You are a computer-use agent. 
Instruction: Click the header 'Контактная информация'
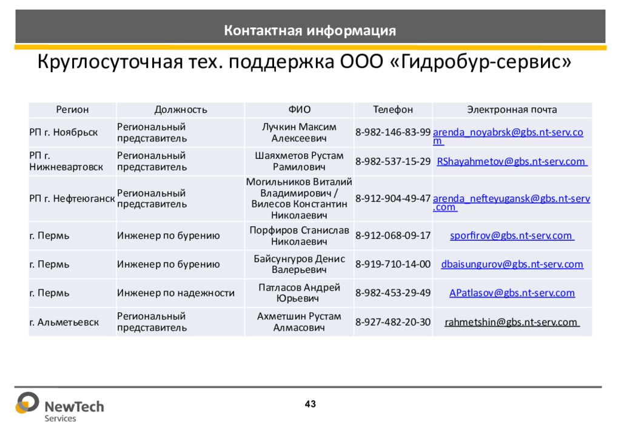coord(310,30)
